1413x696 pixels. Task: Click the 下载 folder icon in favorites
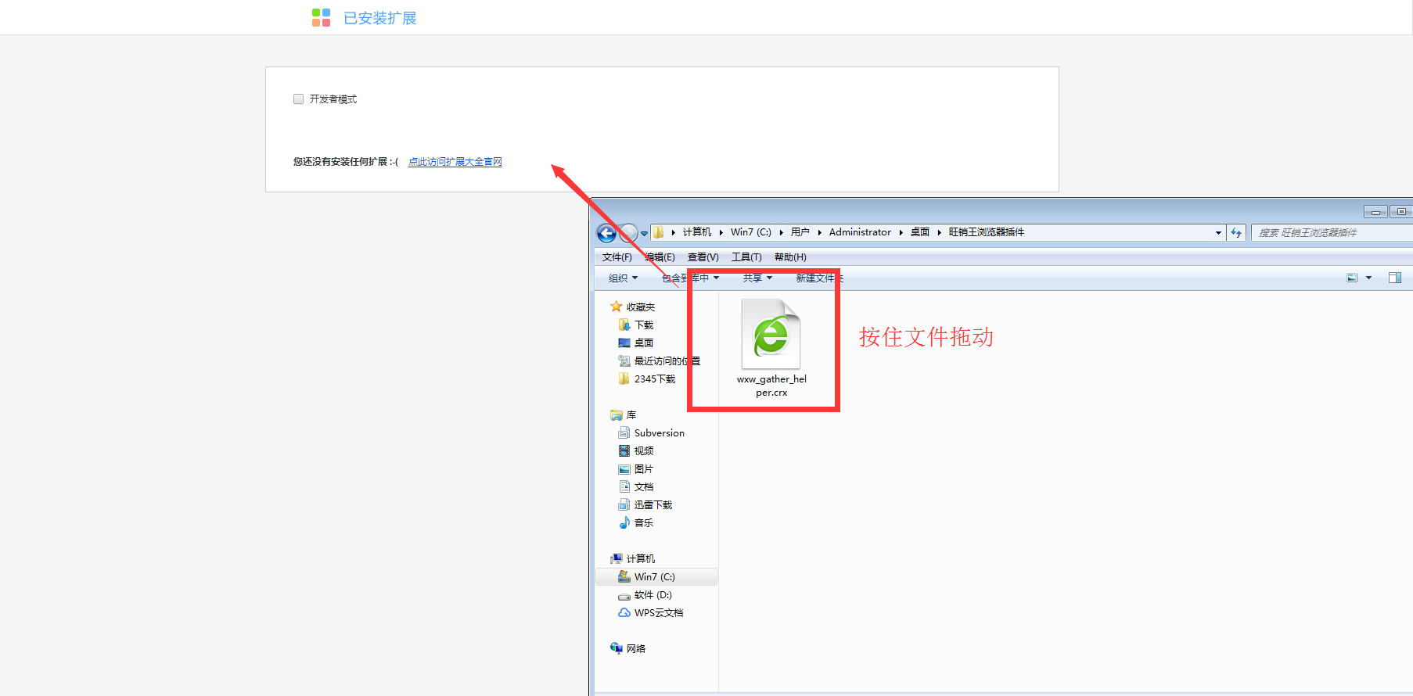(624, 325)
